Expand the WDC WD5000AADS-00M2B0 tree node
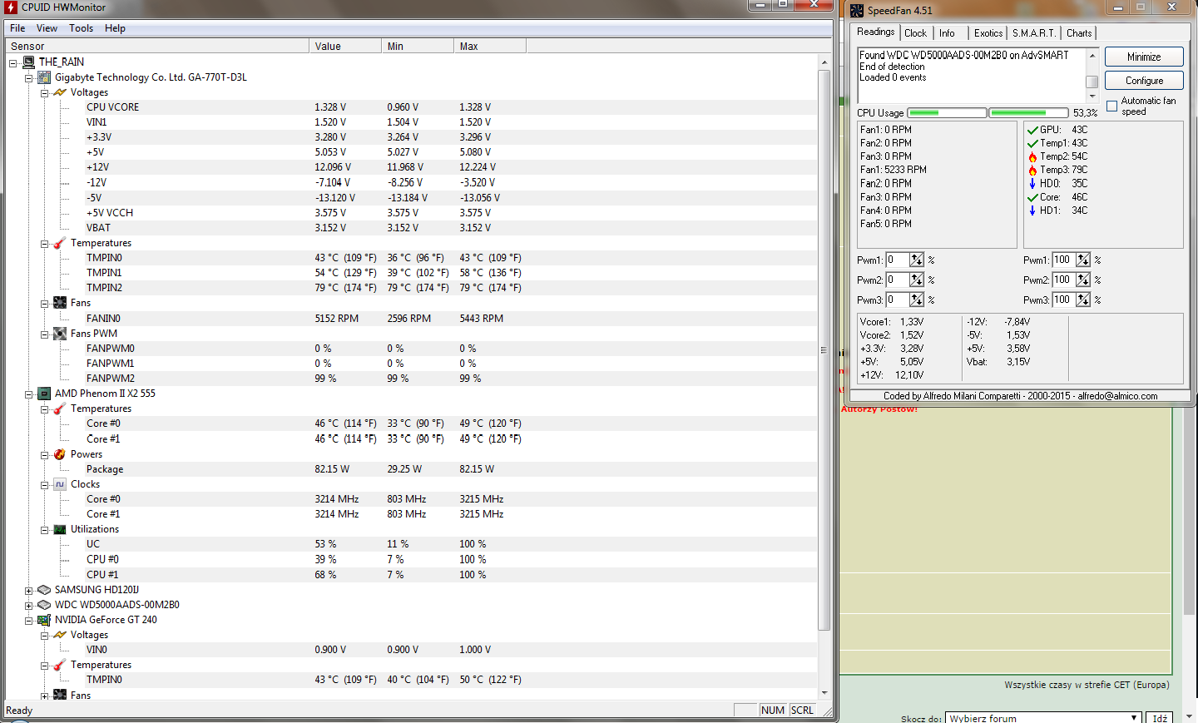 click(x=28, y=606)
